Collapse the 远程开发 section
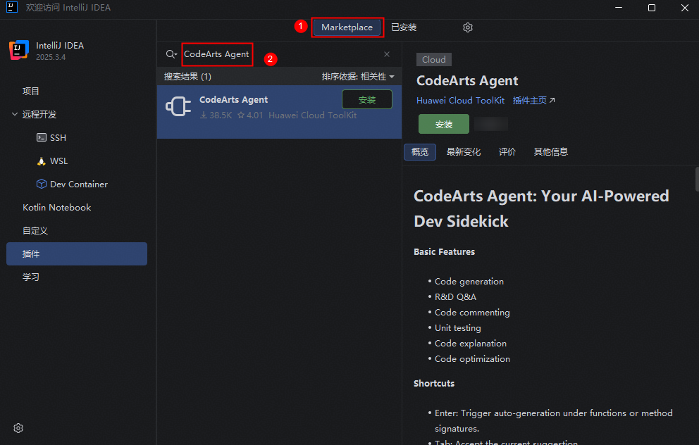 pyautogui.click(x=14, y=115)
